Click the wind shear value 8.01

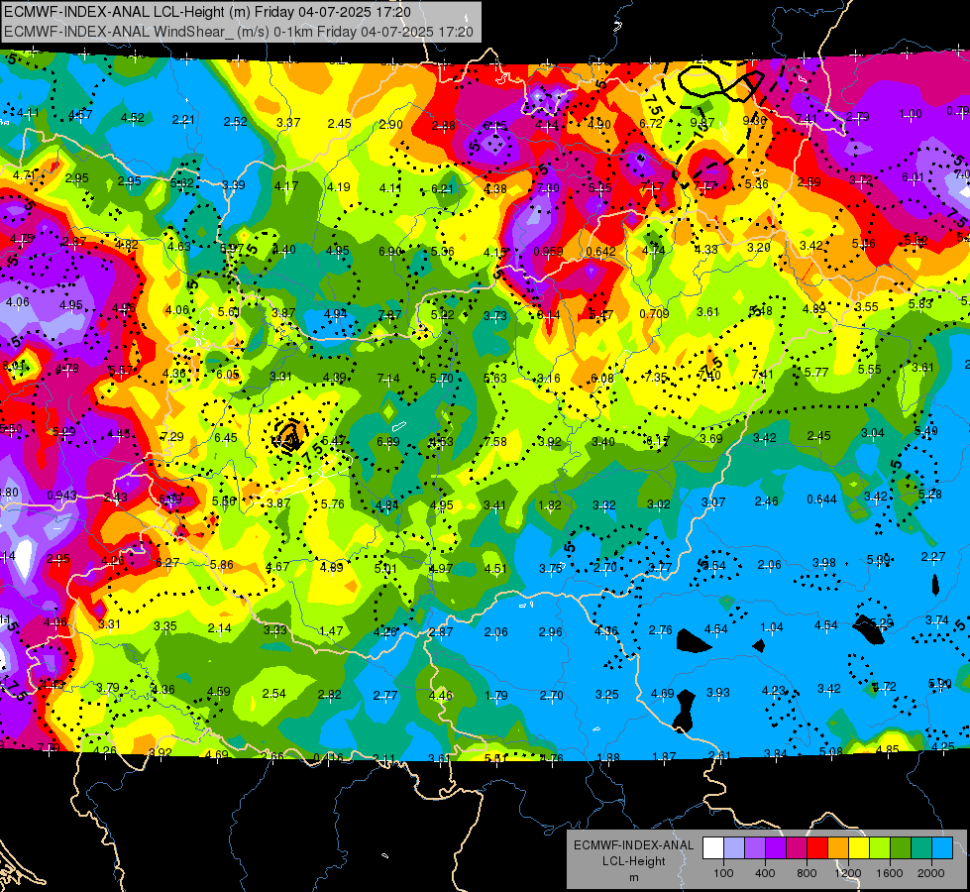click(14, 366)
